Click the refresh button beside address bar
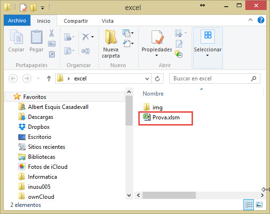The width and height of the screenshot is (270, 214). (157, 78)
